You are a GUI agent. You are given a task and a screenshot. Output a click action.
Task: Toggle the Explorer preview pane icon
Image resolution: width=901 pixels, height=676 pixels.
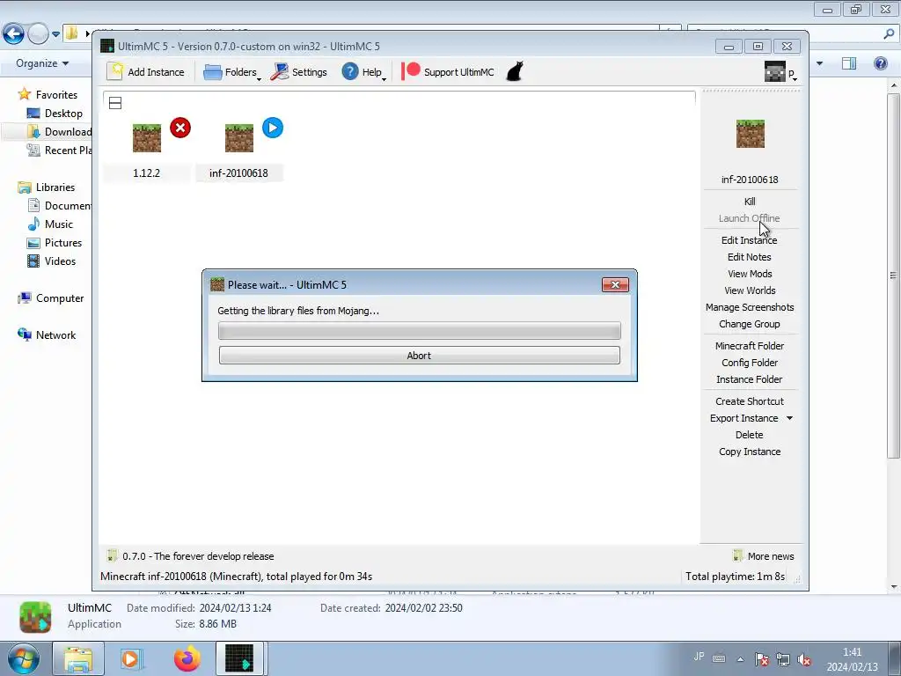(849, 63)
